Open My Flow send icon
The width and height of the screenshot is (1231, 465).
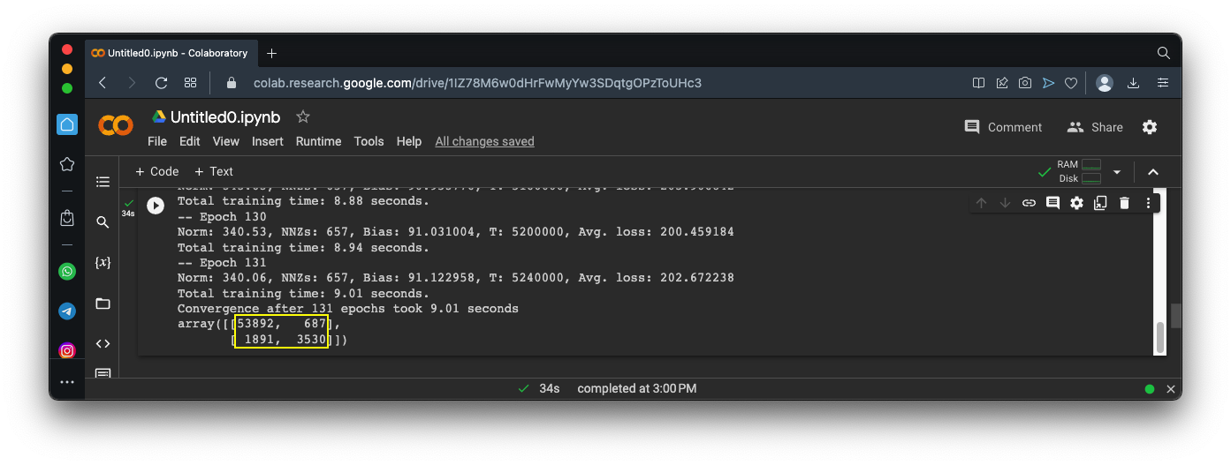pos(1048,83)
